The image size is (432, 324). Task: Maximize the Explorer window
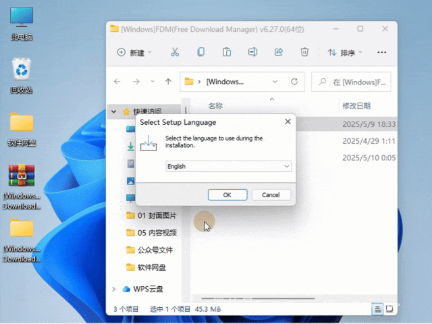tap(360, 28)
